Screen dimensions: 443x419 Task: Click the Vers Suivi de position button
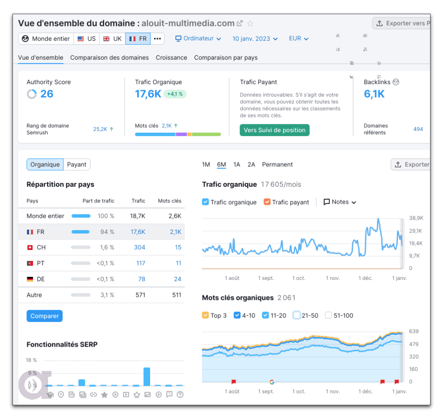[274, 130]
